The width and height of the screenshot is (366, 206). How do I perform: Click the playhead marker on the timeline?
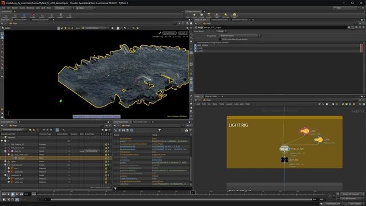(193, 193)
